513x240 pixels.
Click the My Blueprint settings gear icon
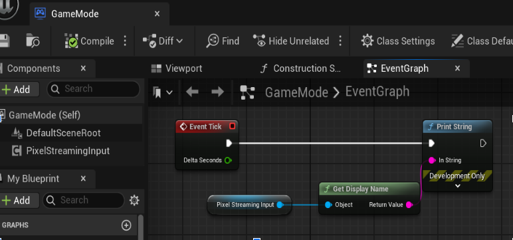(134, 200)
